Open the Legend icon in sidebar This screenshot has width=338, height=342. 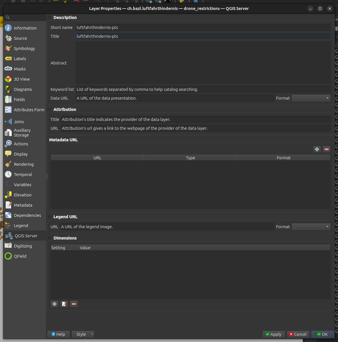(x=8, y=225)
